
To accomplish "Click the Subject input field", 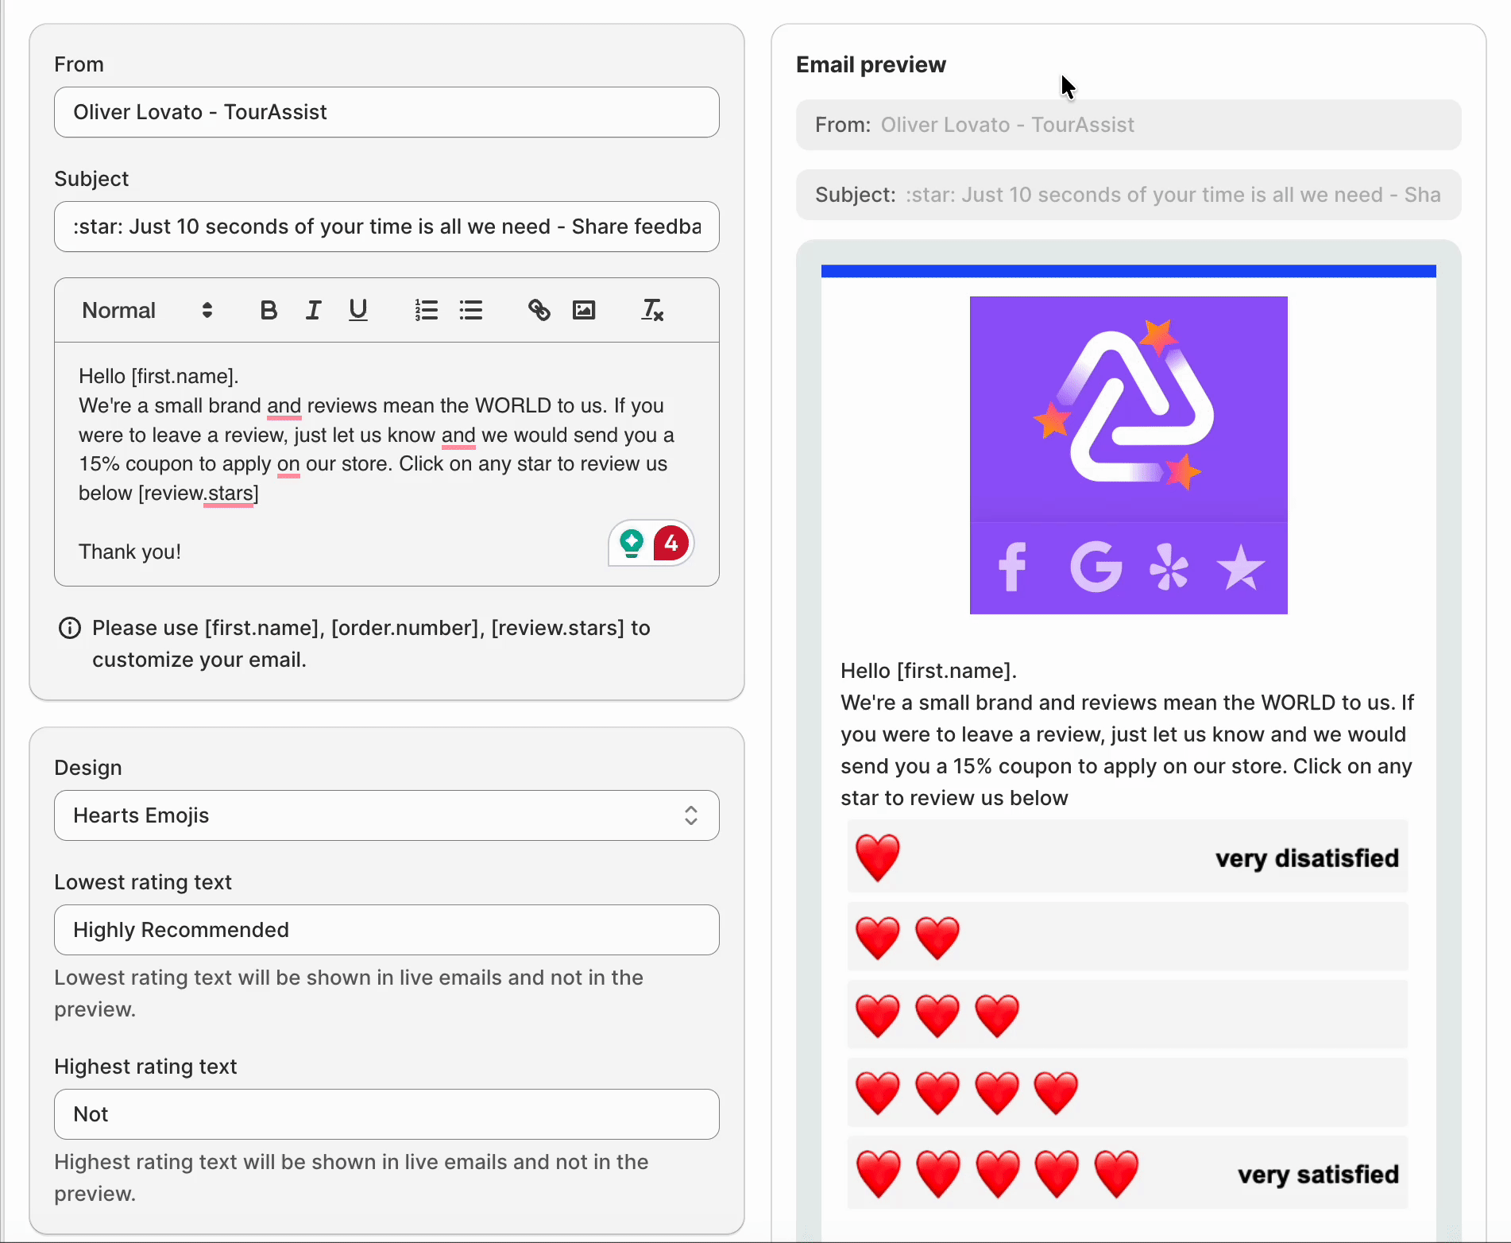I will [387, 227].
